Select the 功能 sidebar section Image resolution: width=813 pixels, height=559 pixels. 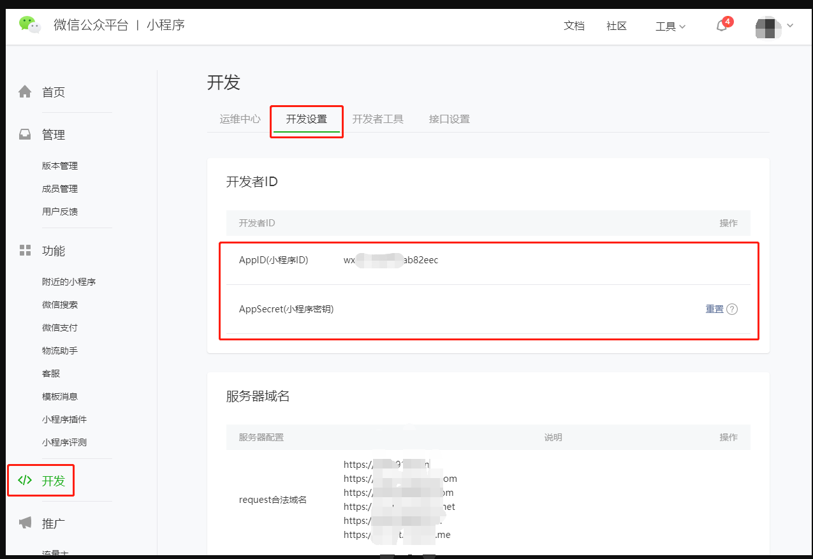coord(54,251)
